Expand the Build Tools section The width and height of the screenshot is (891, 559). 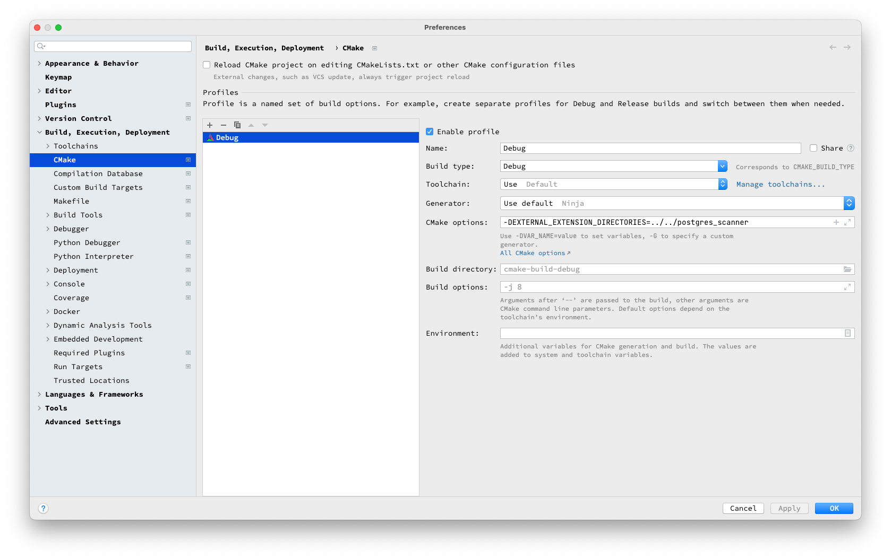[x=48, y=215]
